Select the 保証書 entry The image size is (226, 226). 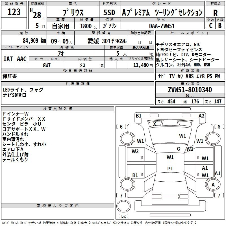coord(10,76)
